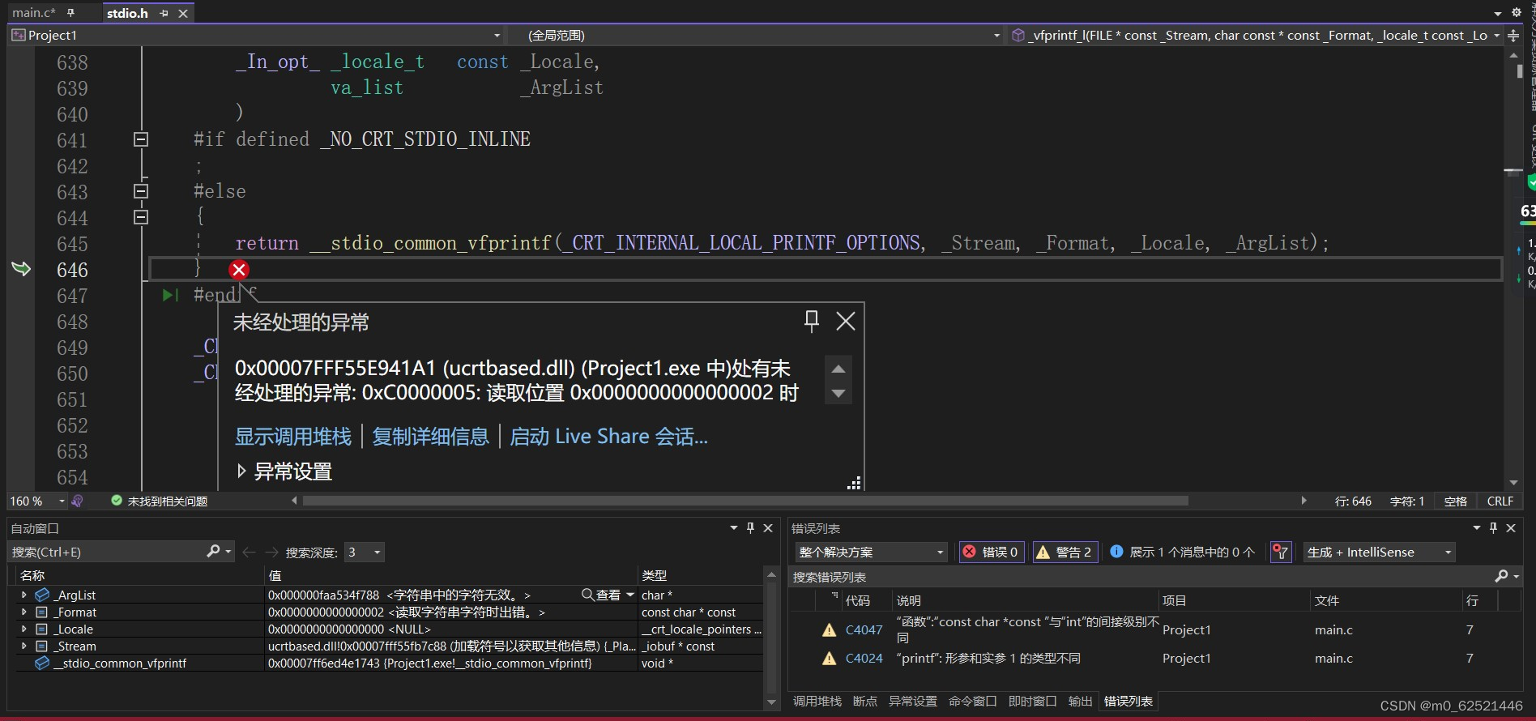
Task: Toggle the Warnings 2 filter button
Action: [1065, 552]
